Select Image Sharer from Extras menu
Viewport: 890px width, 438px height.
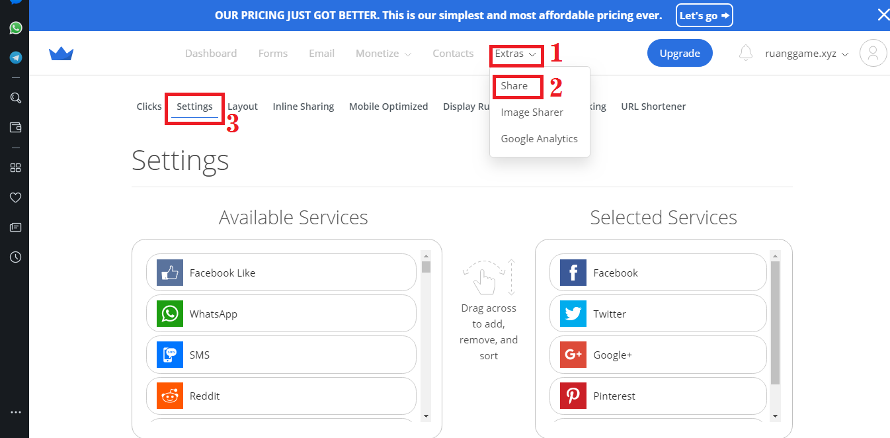tap(532, 112)
